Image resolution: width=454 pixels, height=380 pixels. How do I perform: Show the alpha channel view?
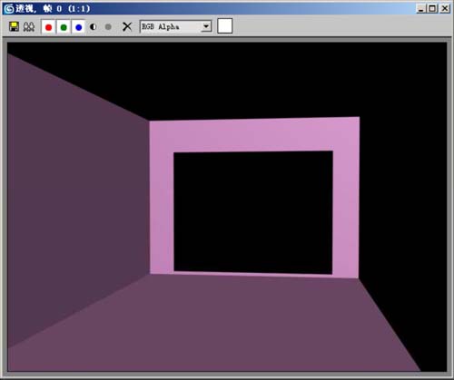94,27
